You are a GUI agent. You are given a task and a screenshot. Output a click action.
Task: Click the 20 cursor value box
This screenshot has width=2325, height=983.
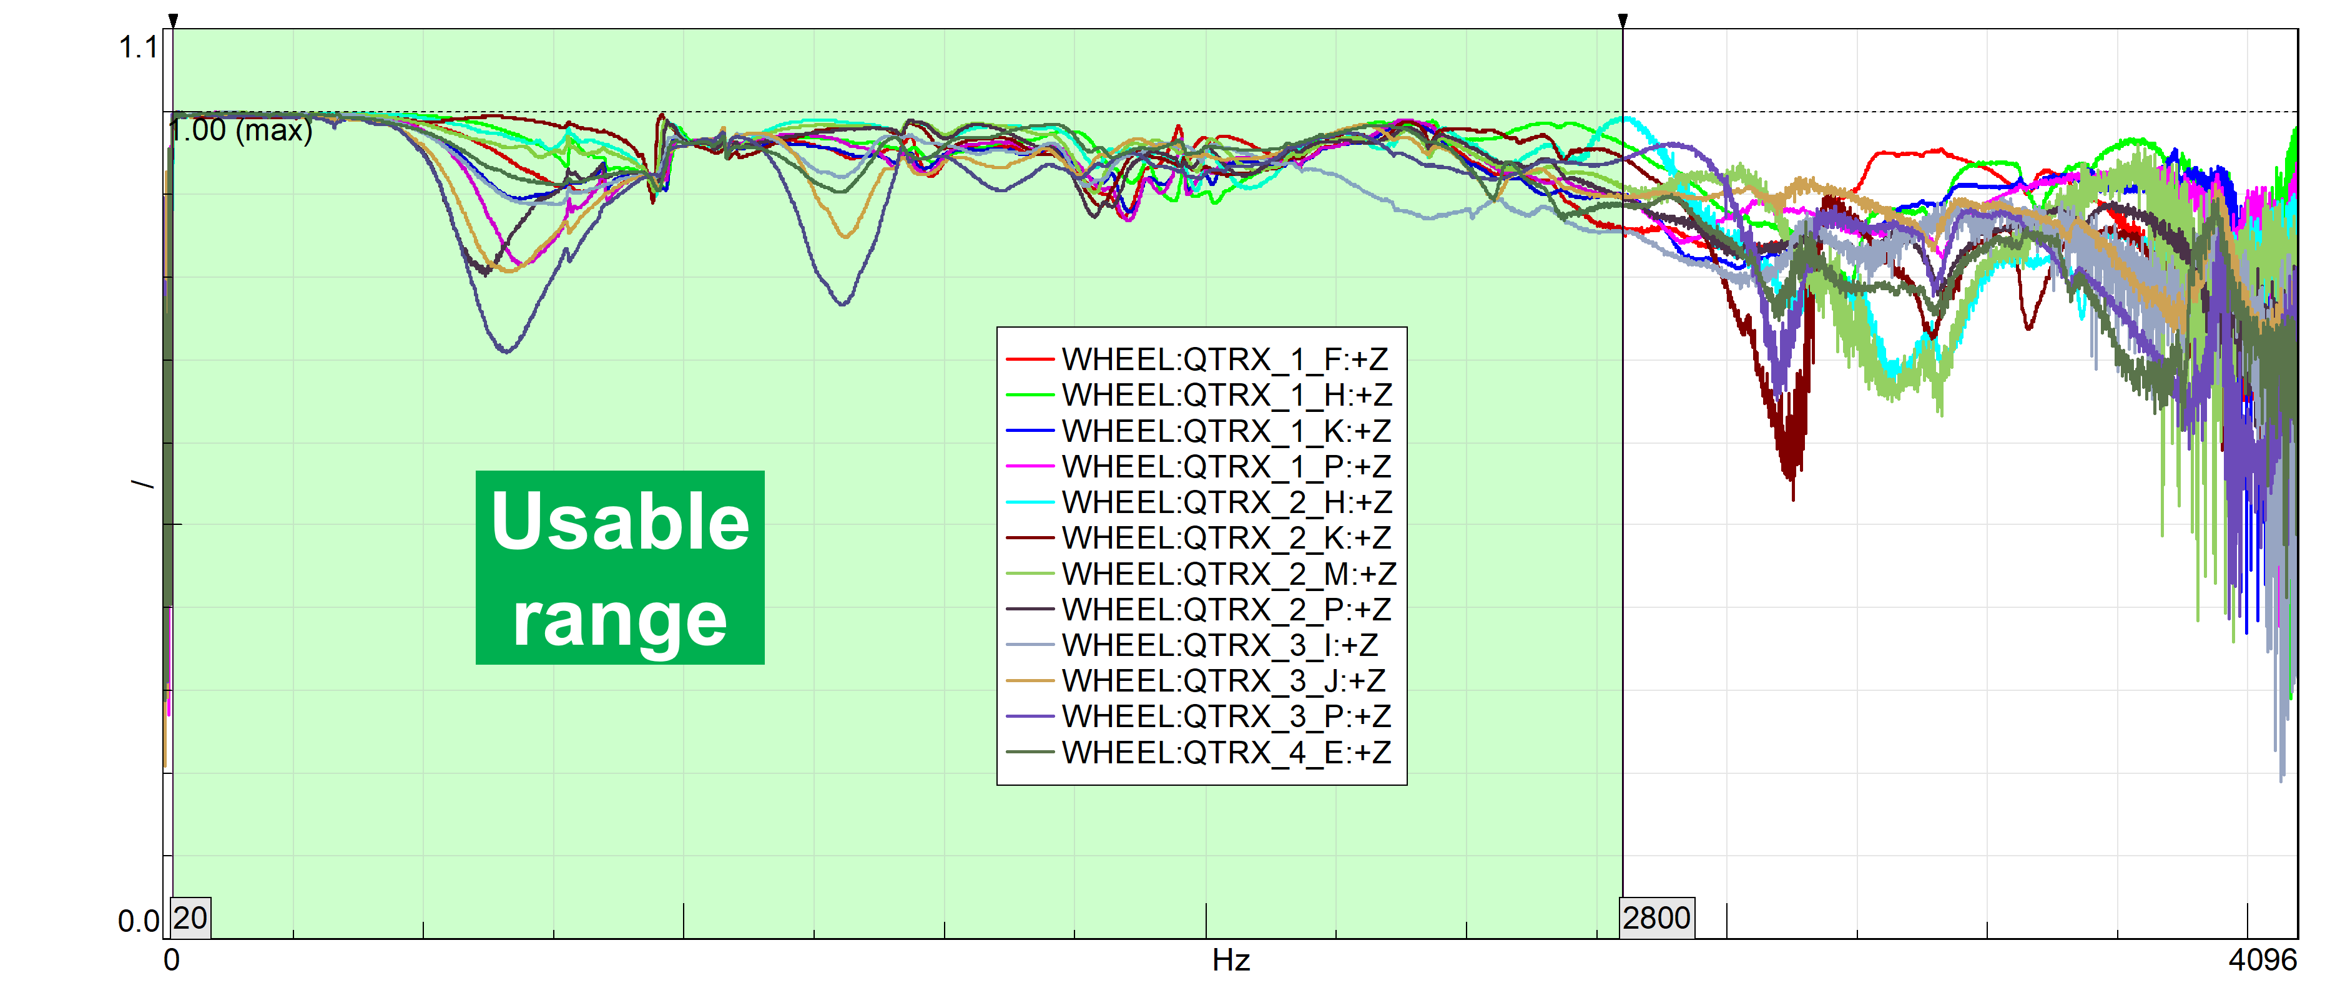pyautogui.click(x=190, y=918)
